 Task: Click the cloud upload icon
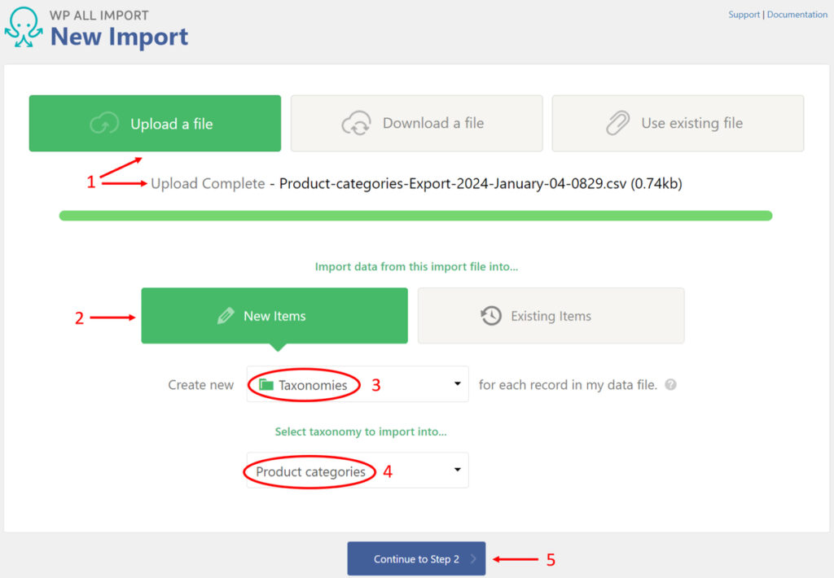point(104,124)
